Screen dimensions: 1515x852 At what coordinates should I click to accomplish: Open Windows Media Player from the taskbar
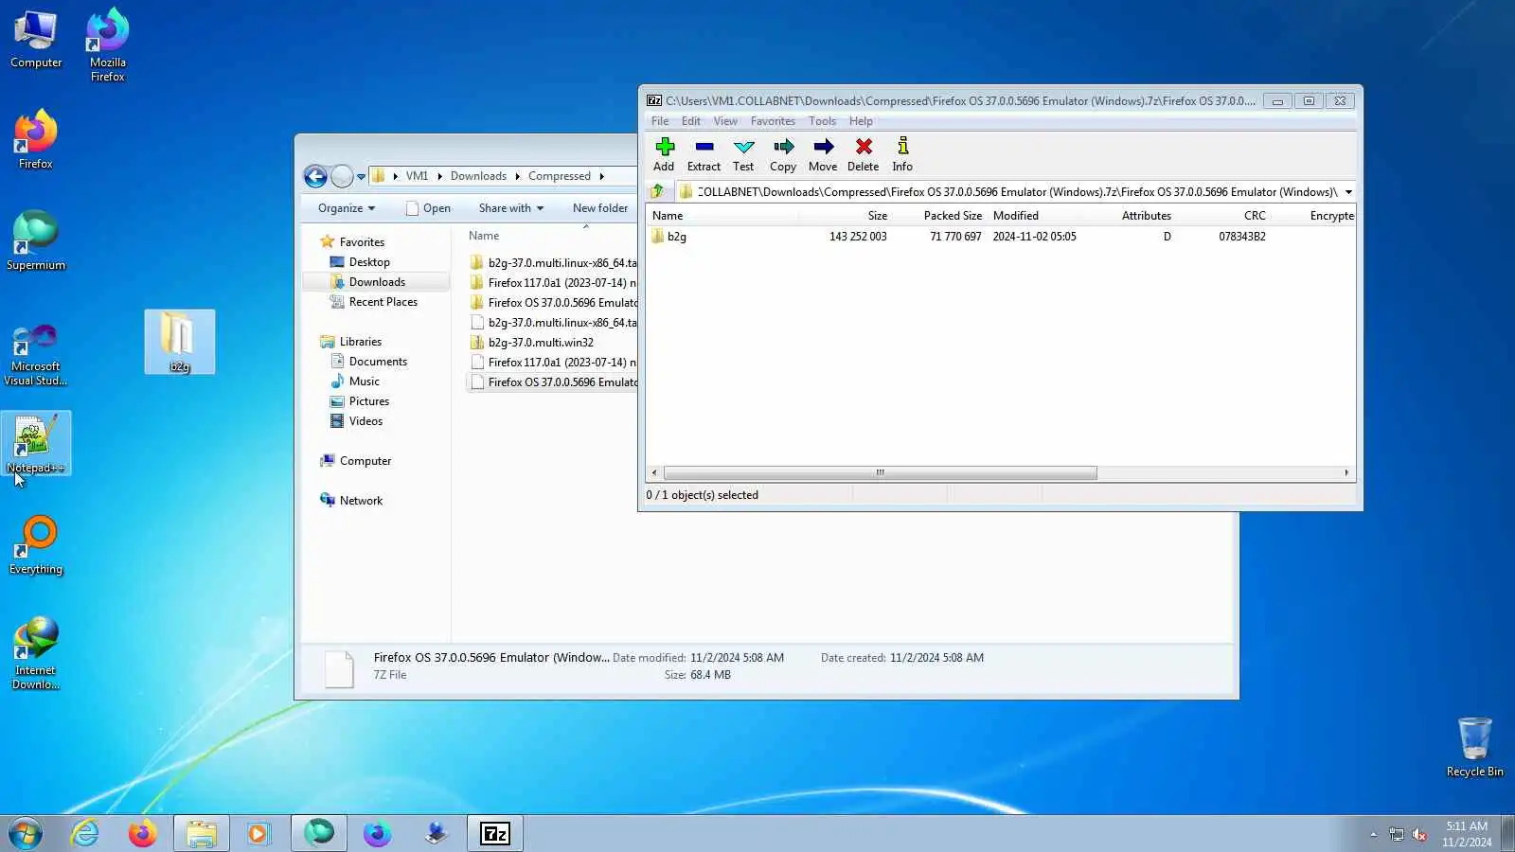coord(258,833)
